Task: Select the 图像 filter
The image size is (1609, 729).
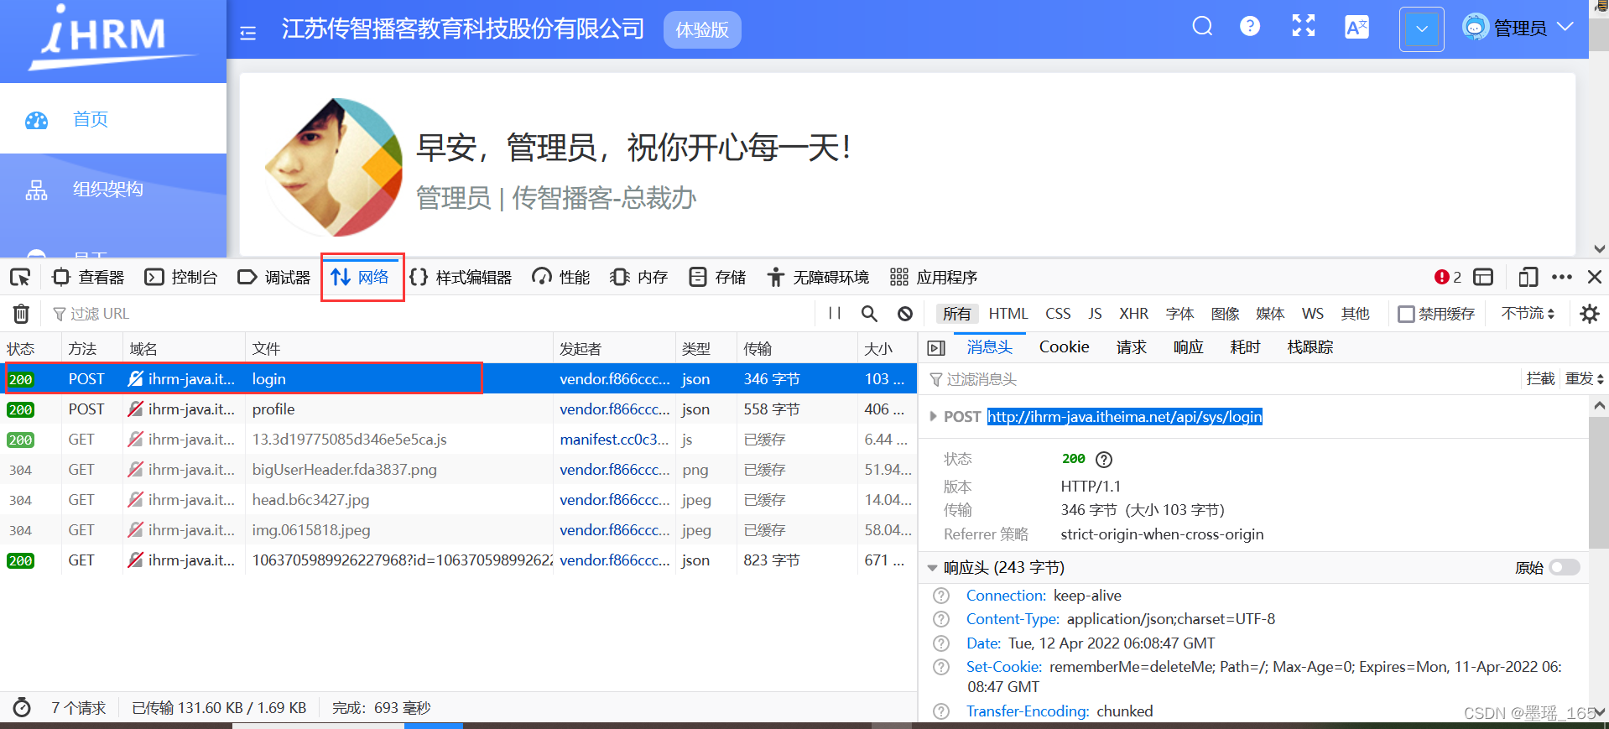Action: tap(1225, 314)
